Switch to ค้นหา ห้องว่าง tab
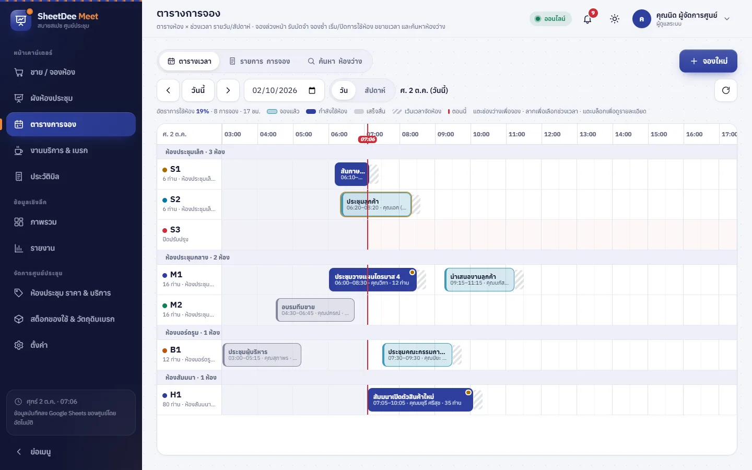 click(x=335, y=61)
